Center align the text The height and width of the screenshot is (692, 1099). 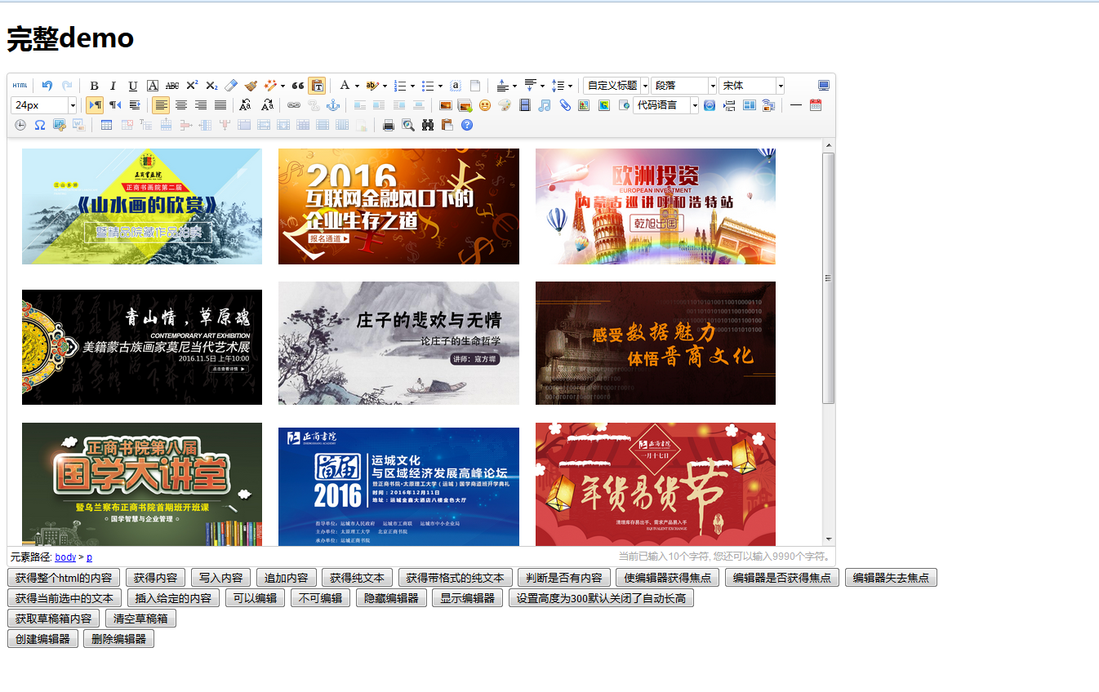pyautogui.click(x=181, y=105)
